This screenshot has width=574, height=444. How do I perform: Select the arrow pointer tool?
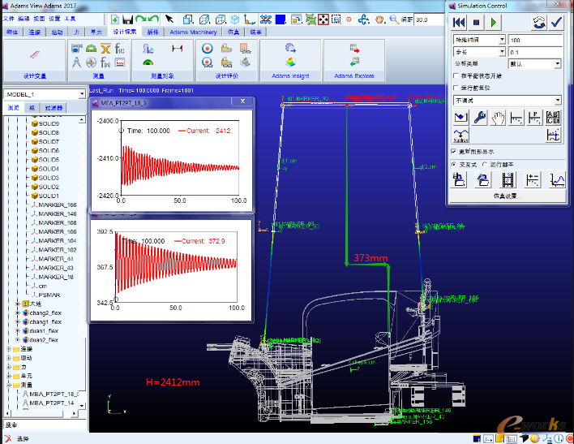coord(169,19)
